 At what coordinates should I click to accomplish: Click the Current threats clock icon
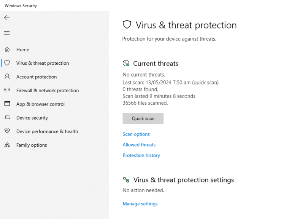[x=126, y=64]
